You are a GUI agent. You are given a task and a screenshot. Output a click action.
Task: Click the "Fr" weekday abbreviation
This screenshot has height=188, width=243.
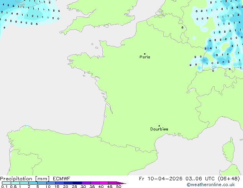(x=142, y=179)
